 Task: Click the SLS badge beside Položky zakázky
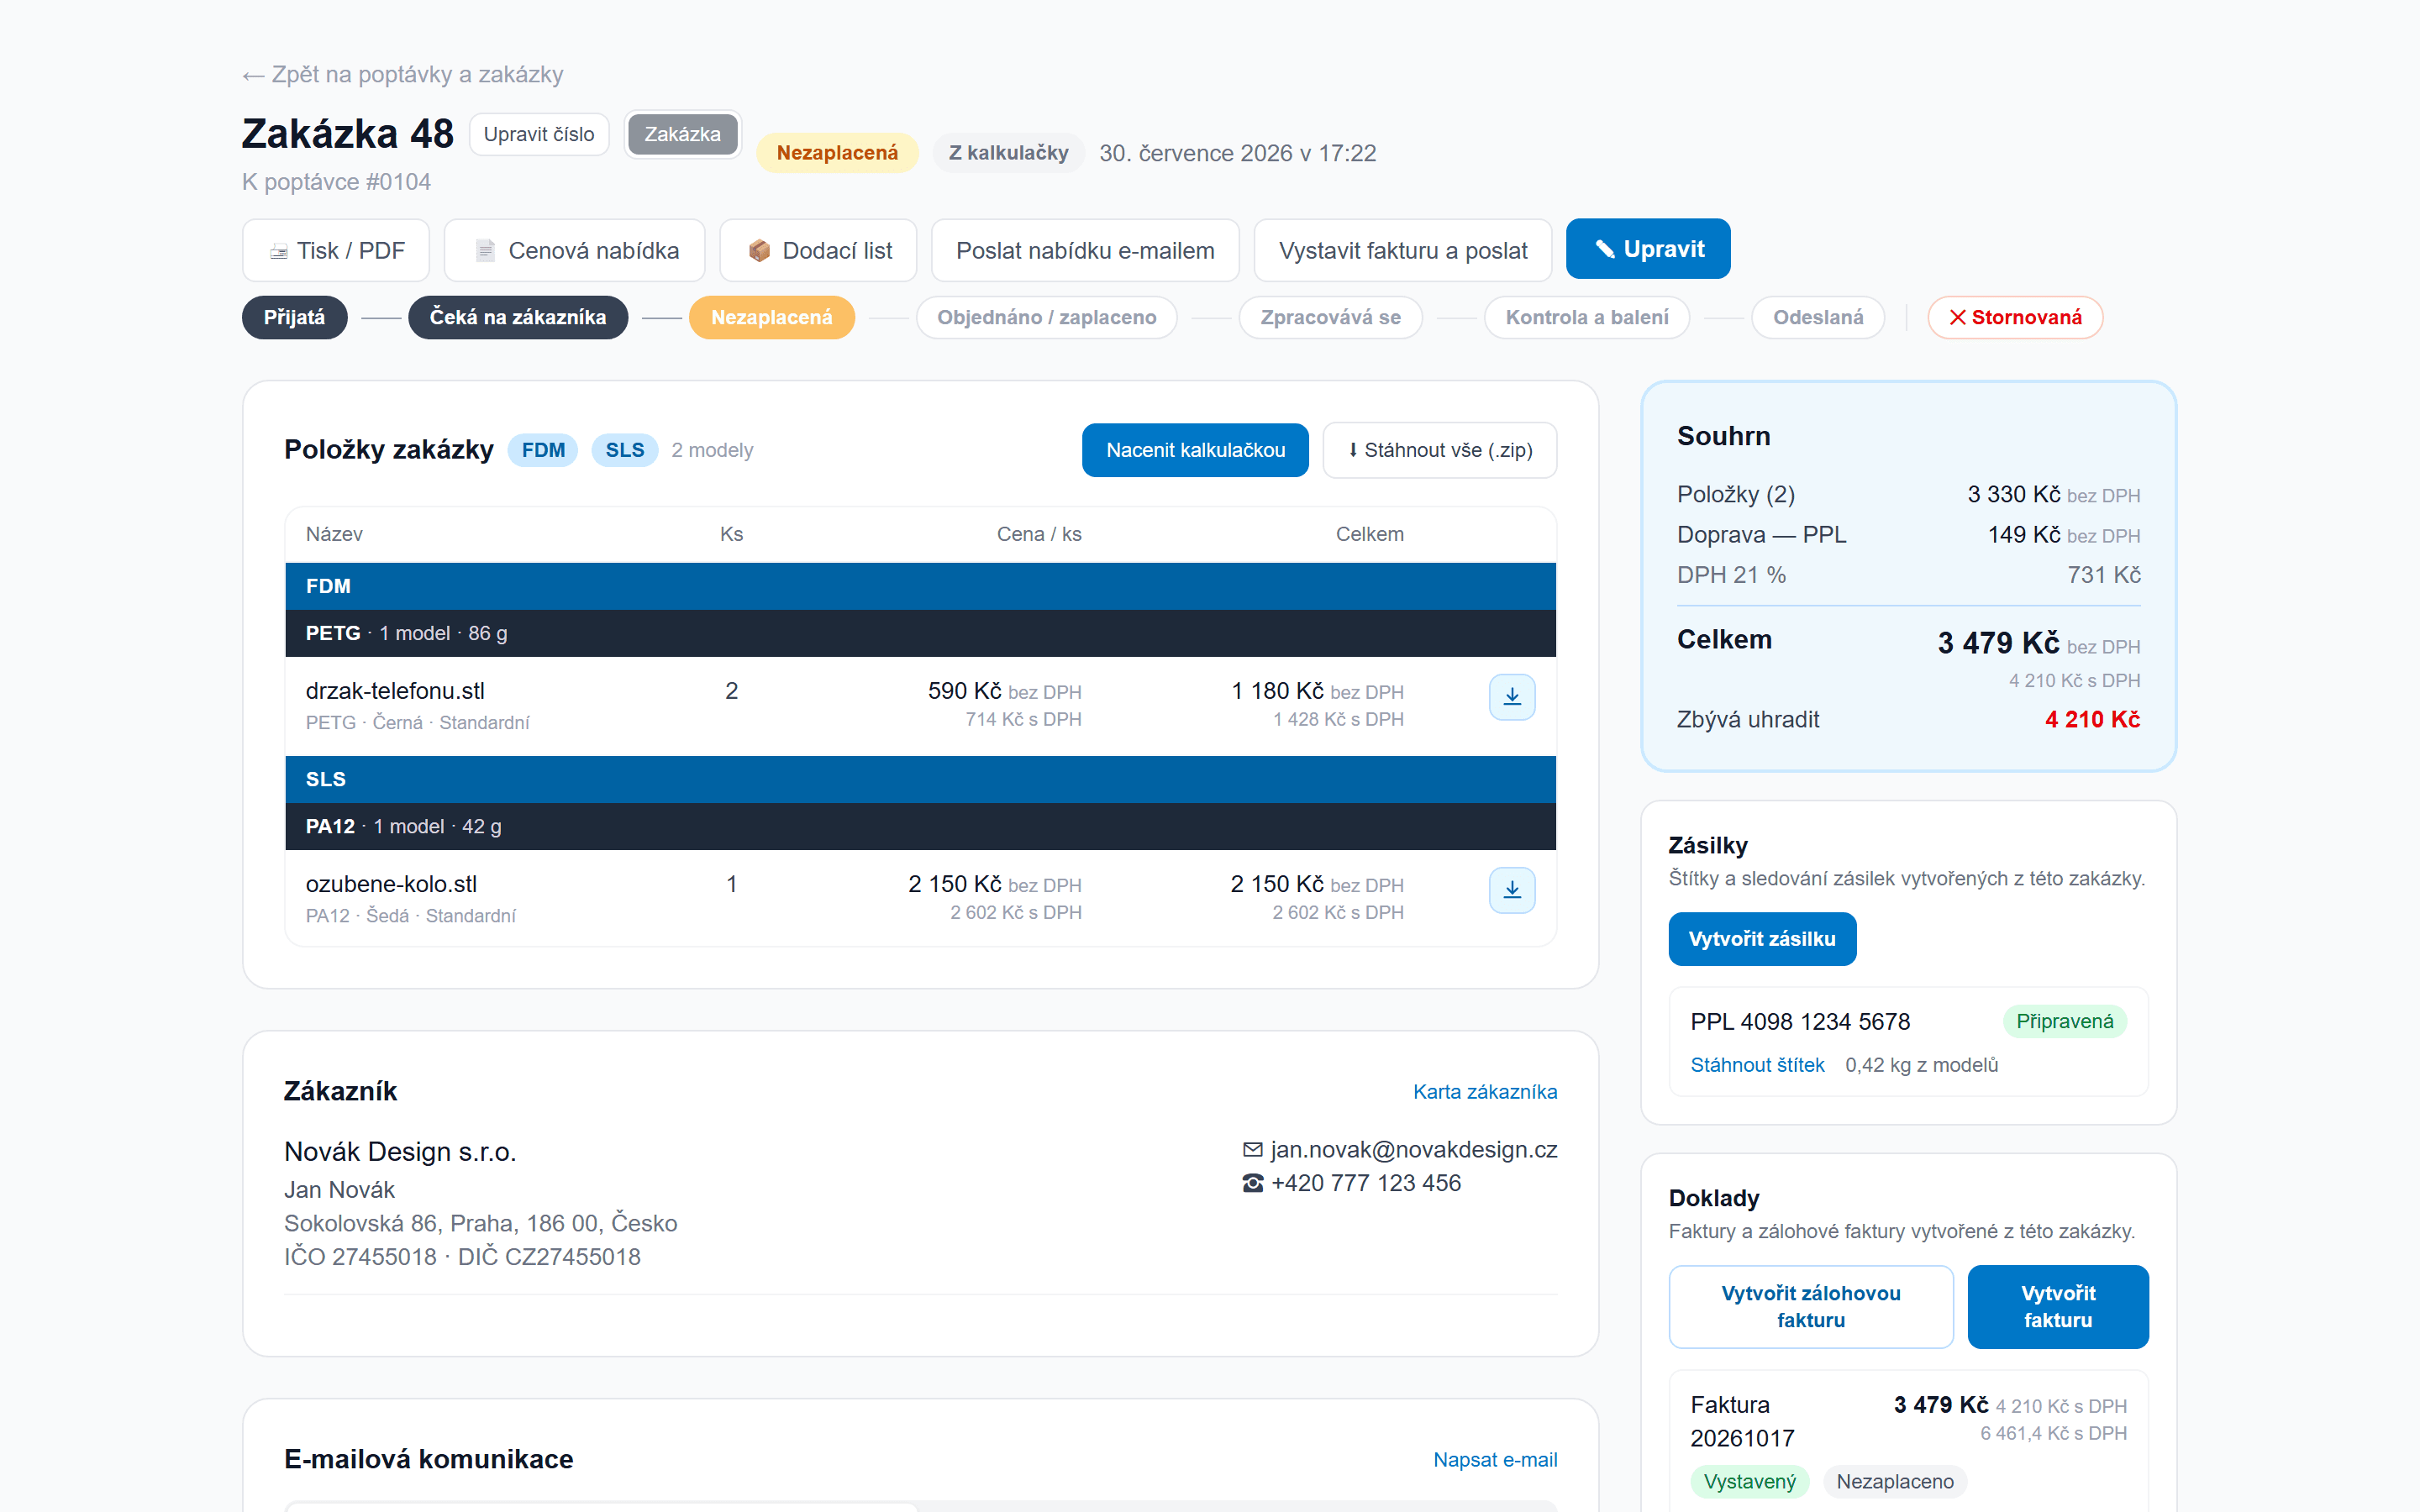point(625,450)
